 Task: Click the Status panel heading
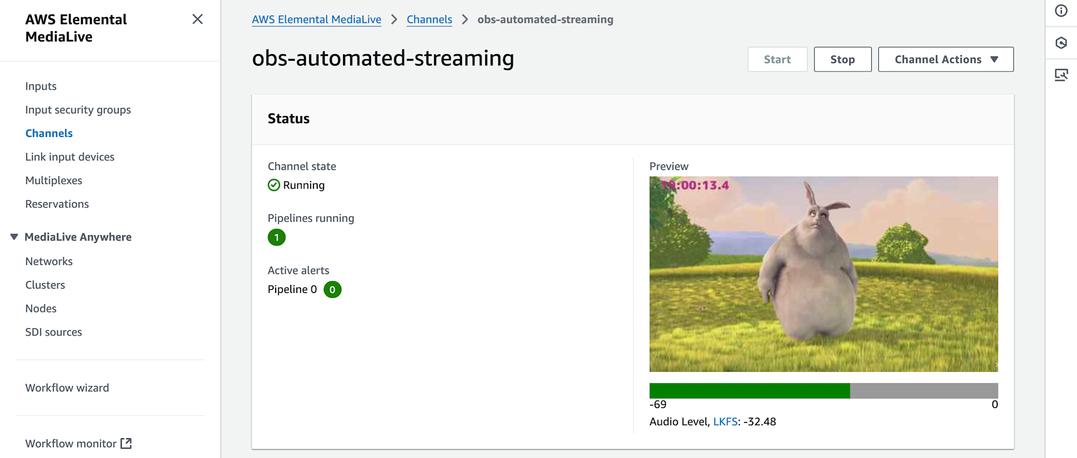point(289,119)
